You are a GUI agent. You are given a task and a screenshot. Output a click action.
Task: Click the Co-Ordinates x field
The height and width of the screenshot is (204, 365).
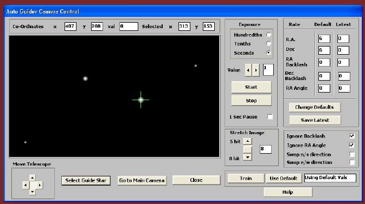click(71, 27)
